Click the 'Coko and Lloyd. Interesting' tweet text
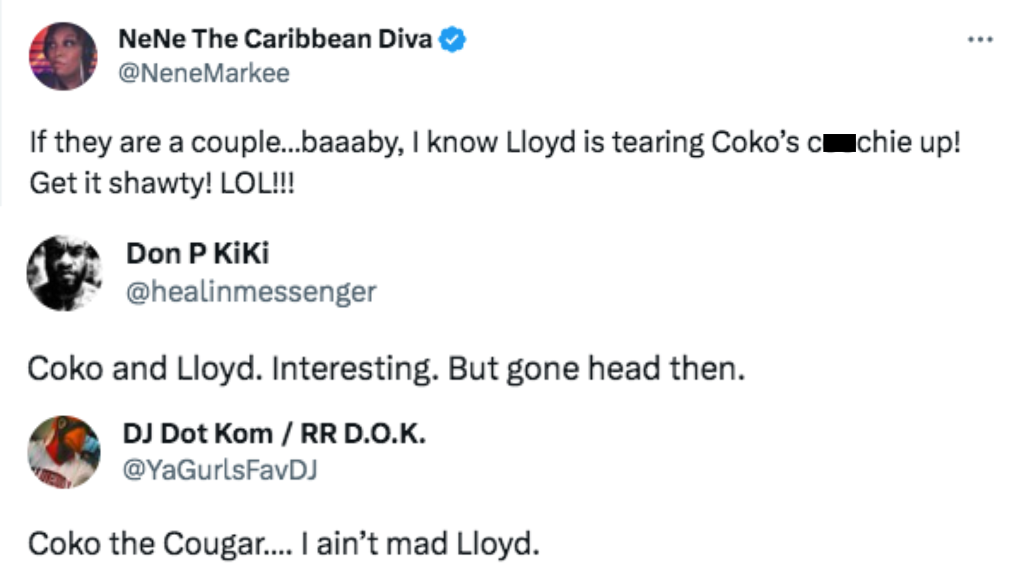1019x573 pixels. 386,369
